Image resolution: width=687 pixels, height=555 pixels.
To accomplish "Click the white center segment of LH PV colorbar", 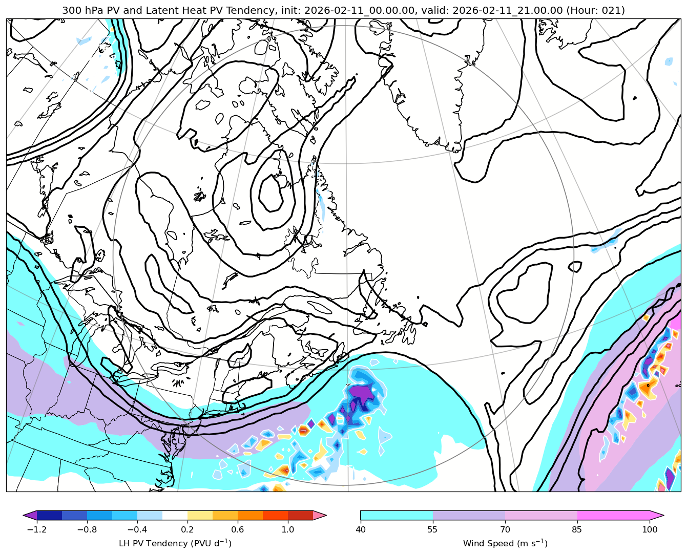I will [x=175, y=515].
